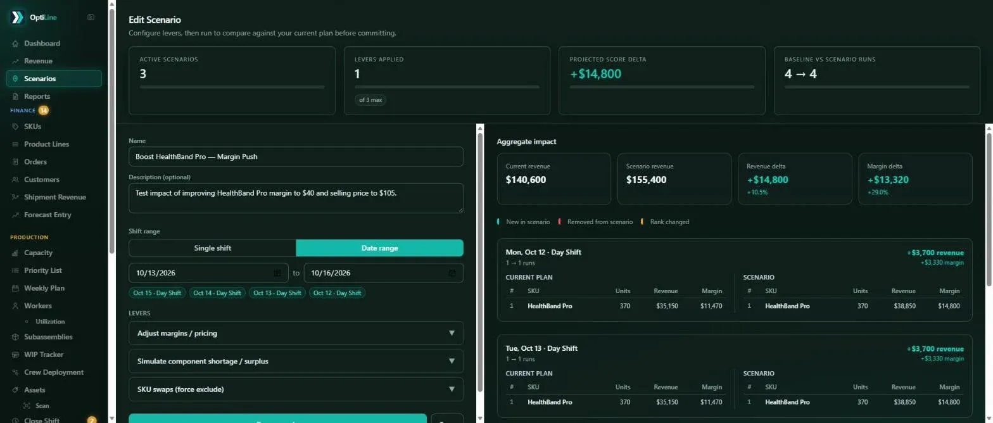Viewport: 993px width, 423px height.
Task: Click the Finance badge showing 14
Action: [44, 110]
